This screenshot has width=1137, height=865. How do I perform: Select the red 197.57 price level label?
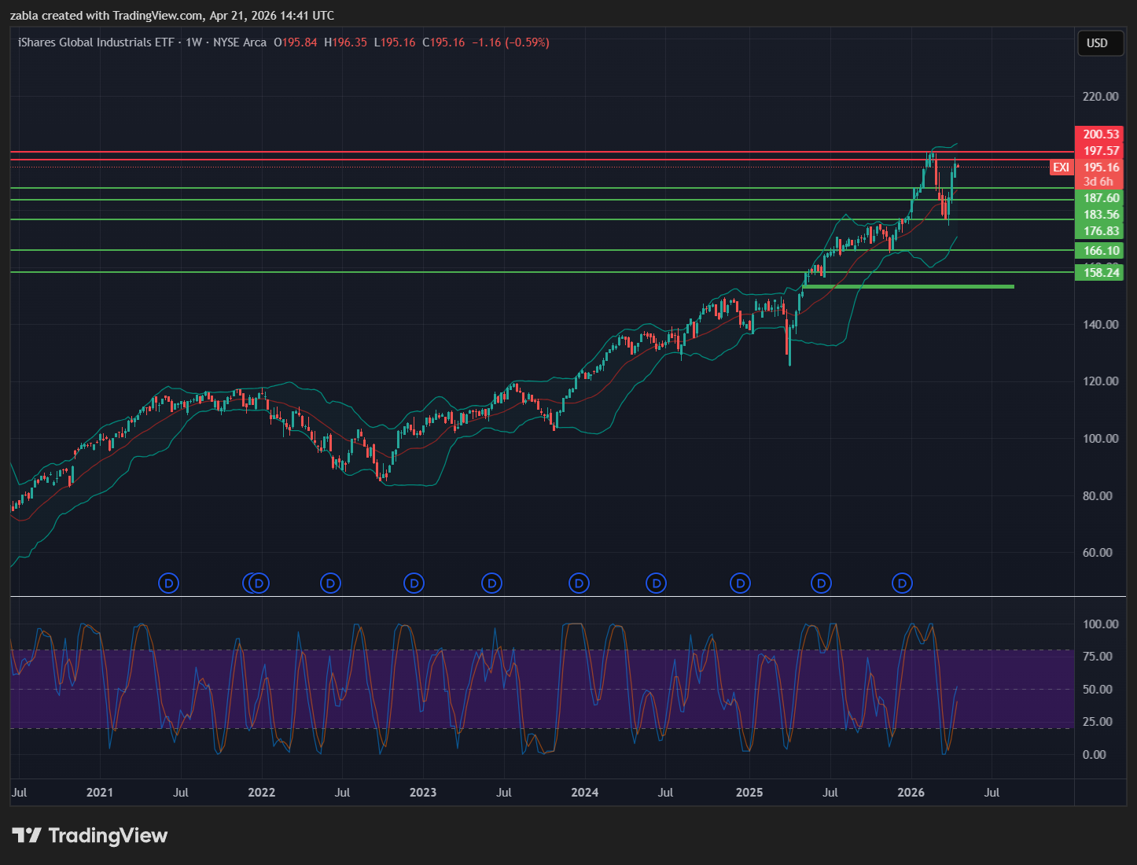pyautogui.click(x=1100, y=151)
